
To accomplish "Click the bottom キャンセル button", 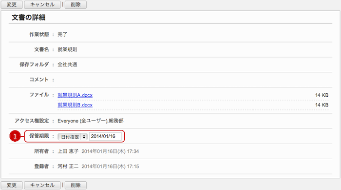I will click(x=42, y=185).
